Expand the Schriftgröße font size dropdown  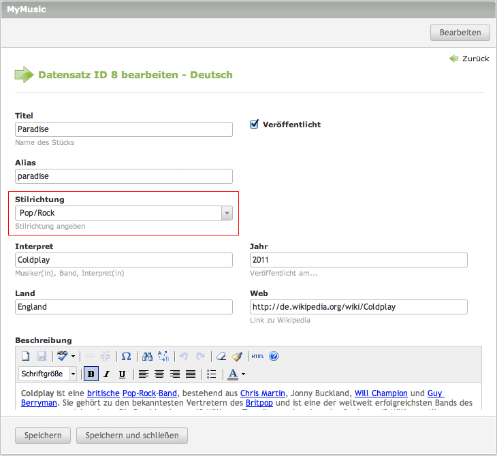[x=73, y=374]
